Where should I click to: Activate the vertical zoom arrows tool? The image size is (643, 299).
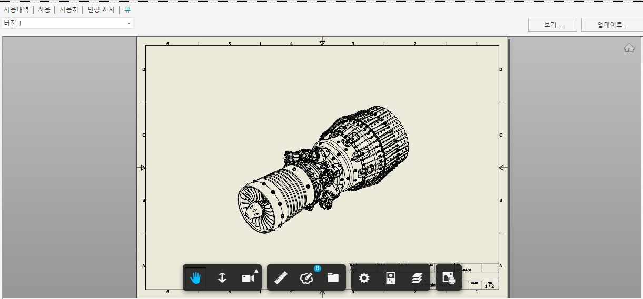222,277
